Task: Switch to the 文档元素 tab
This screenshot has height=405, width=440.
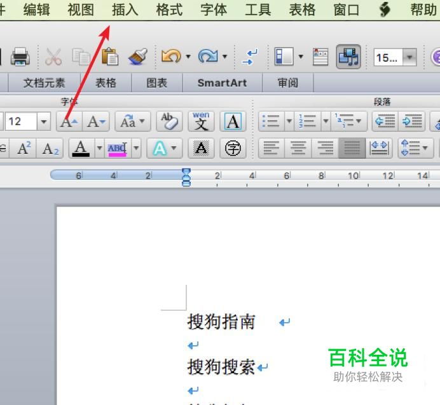Action: 45,83
